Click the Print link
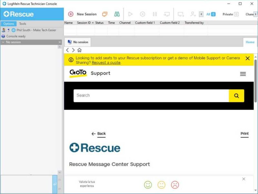Viewport: 258px width, 194px height. (245, 134)
